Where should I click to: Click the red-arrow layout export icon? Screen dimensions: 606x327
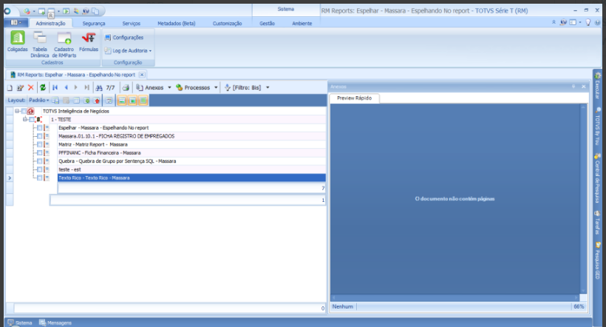coord(97,101)
